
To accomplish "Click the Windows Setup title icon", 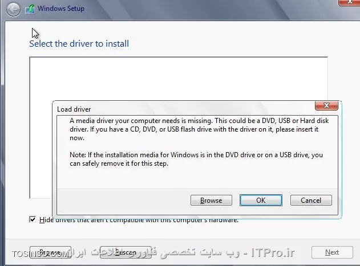I will [30, 9].
